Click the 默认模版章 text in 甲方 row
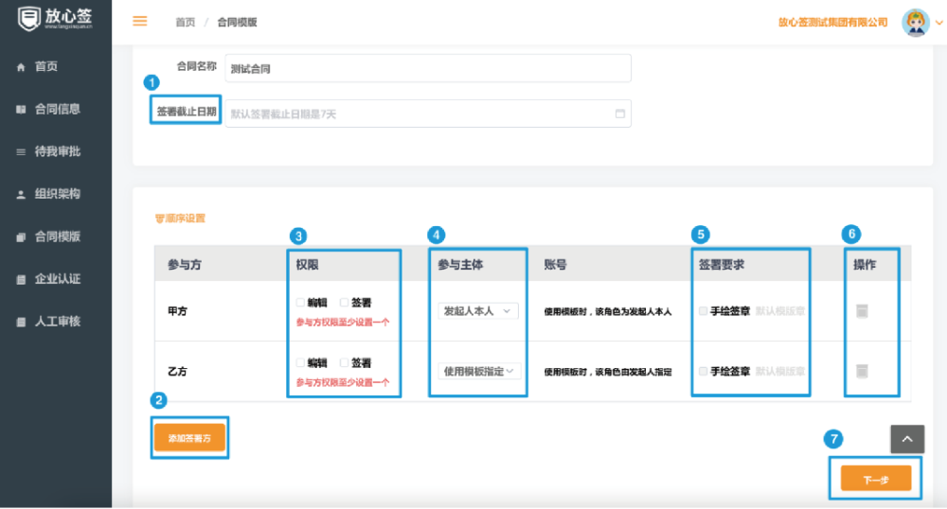 [x=780, y=311]
